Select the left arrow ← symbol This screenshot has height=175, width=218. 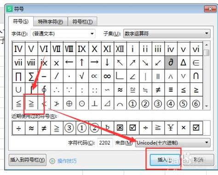69,63
